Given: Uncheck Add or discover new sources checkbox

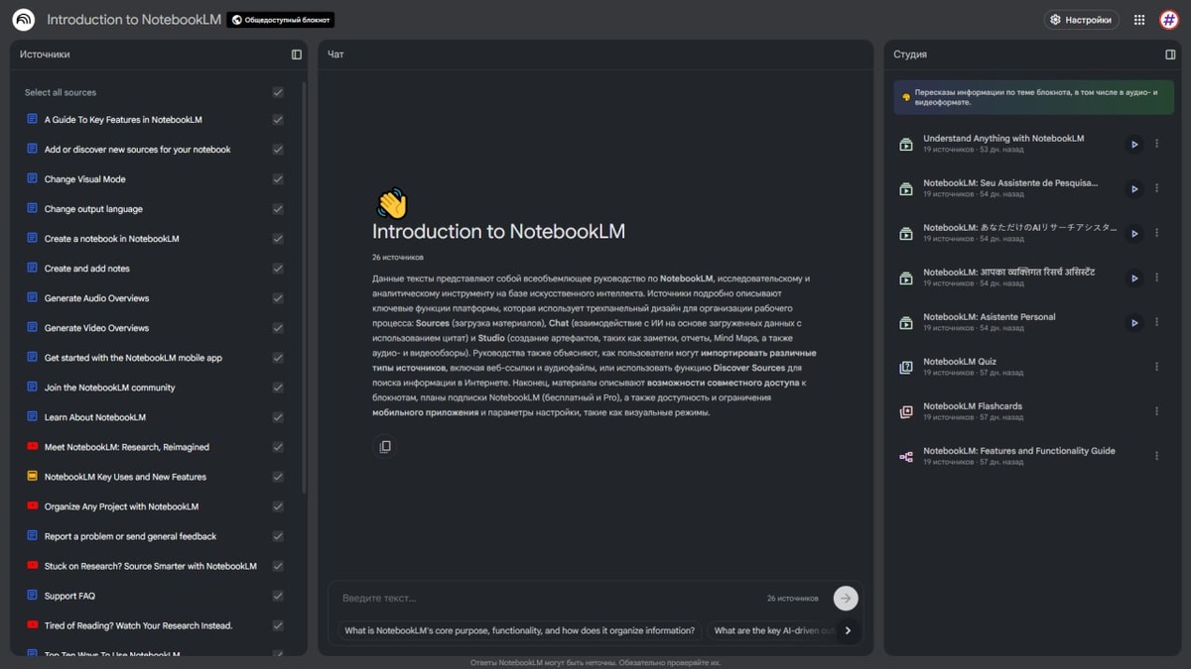Looking at the screenshot, I should point(278,150).
